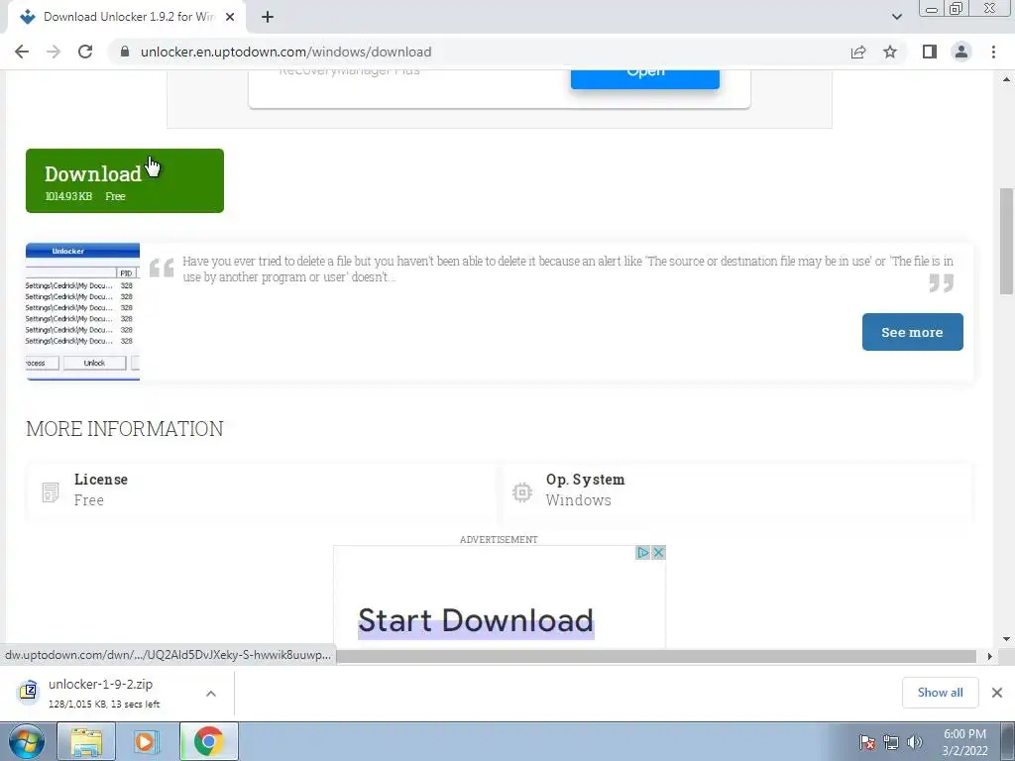Click the AdChoices icon on the ad

click(x=642, y=553)
